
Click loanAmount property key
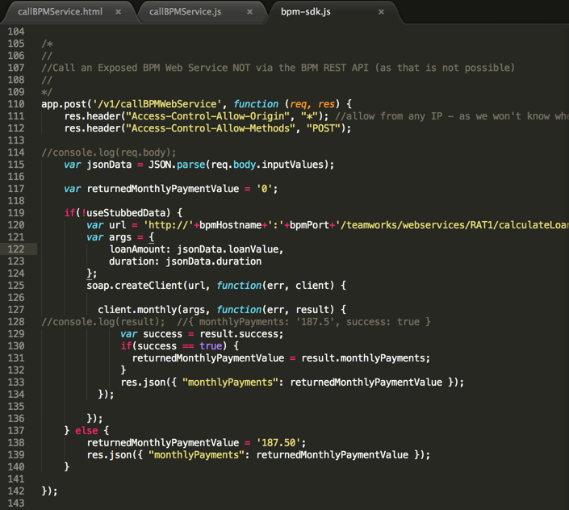[x=137, y=249]
